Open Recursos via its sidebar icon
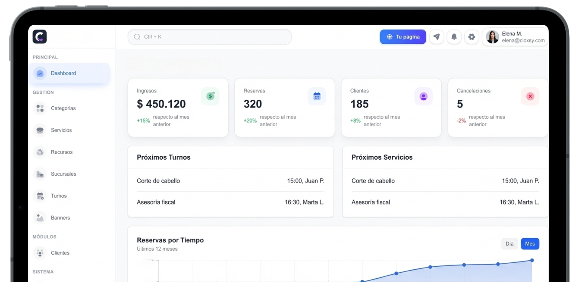The image size is (574, 282). pyautogui.click(x=40, y=152)
